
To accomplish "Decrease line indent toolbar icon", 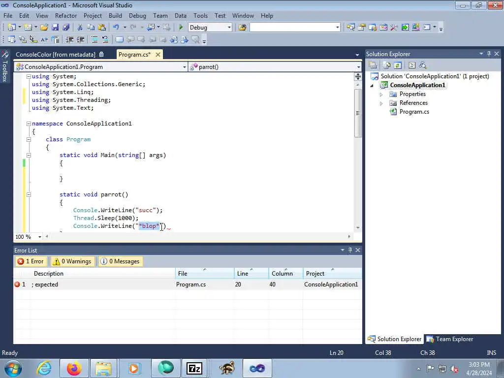I will point(69,39).
